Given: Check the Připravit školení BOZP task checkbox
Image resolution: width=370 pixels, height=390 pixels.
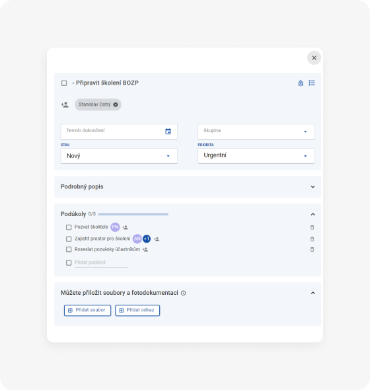Looking at the screenshot, I should pyautogui.click(x=64, y=83).
